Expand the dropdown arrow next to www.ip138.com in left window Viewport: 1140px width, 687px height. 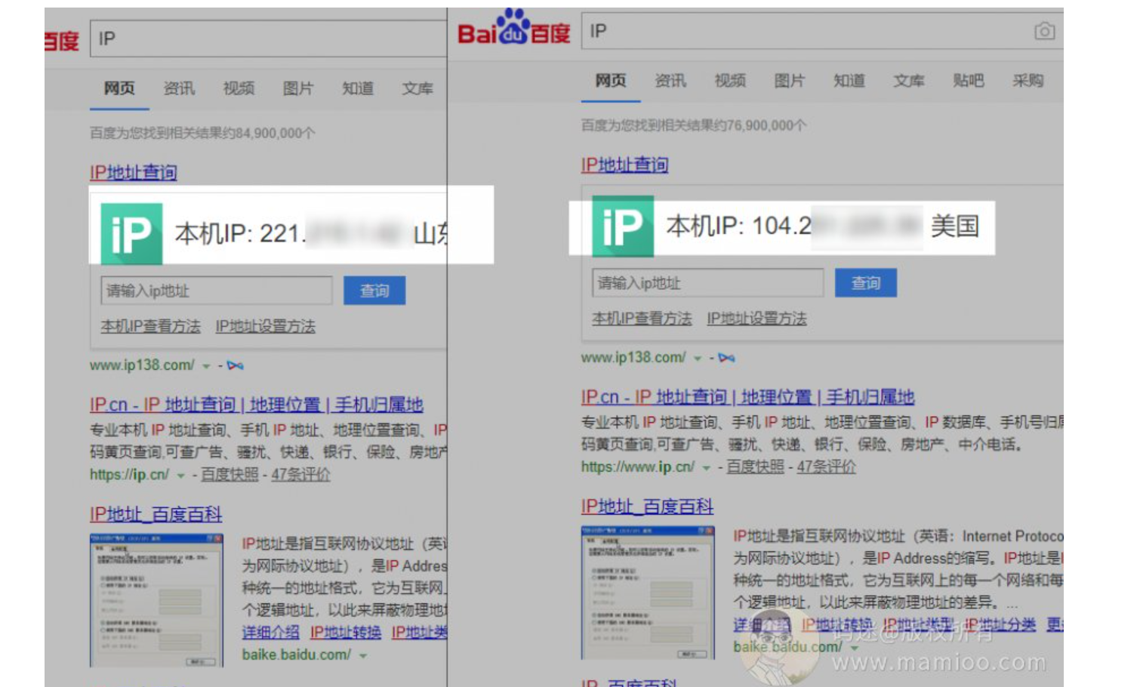click(206, 366)
